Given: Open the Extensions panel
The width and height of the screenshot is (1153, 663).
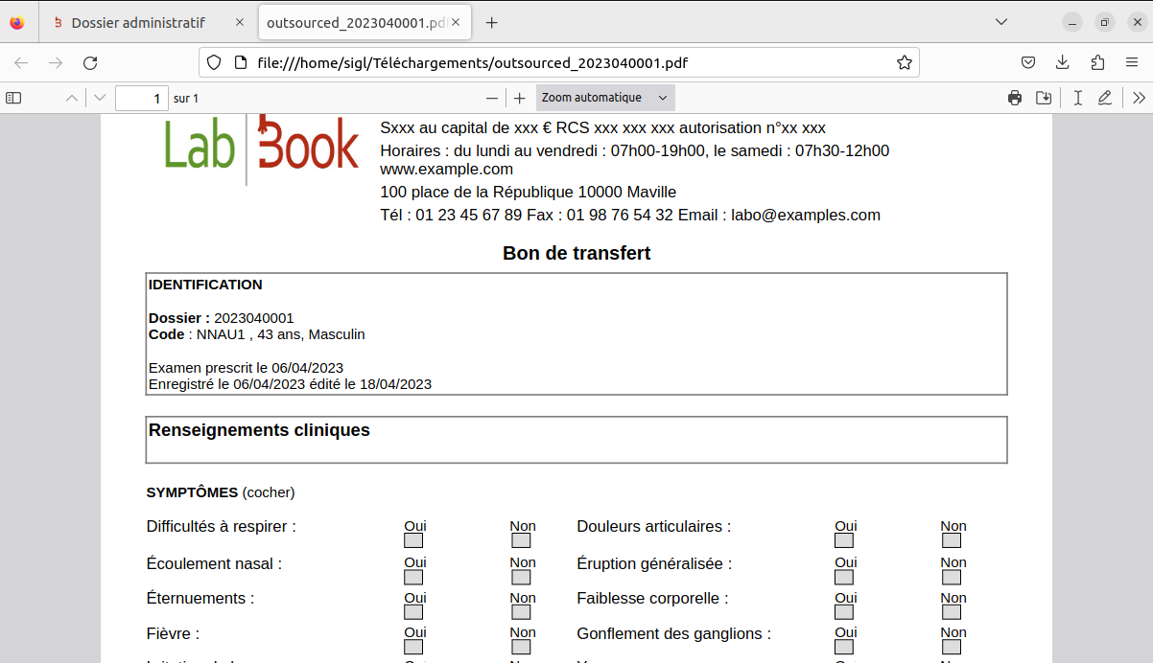Looking at the screenshot, I should click(x=1096, y=61).
